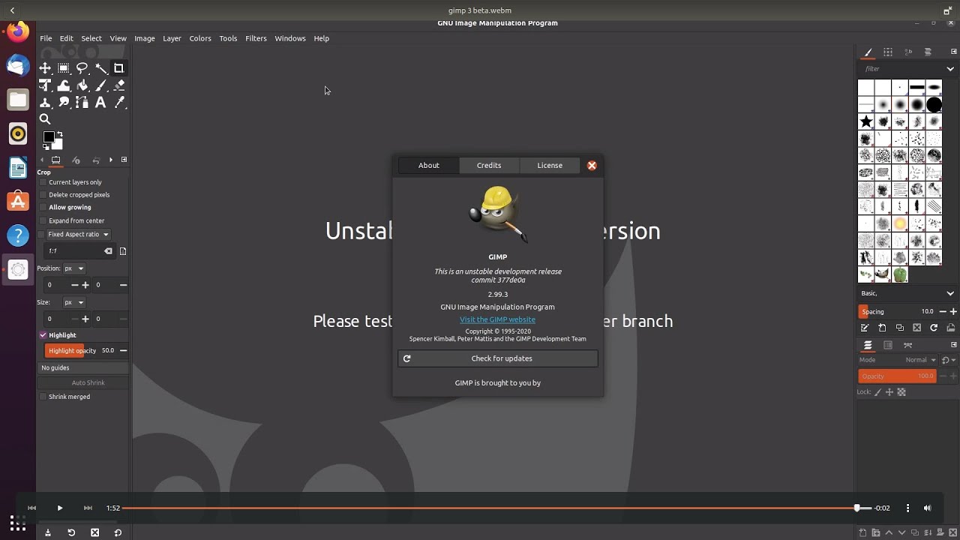Screen dimensions: 960x540
Task: Open tool options tab configuration menu
Action: pos(124,160)
